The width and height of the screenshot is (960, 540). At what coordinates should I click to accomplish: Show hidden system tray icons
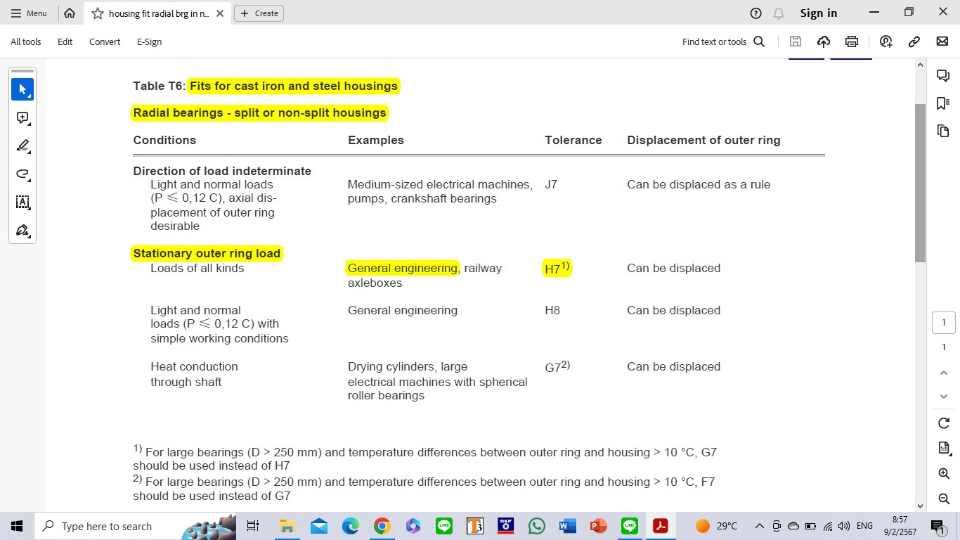pos(759,526)
